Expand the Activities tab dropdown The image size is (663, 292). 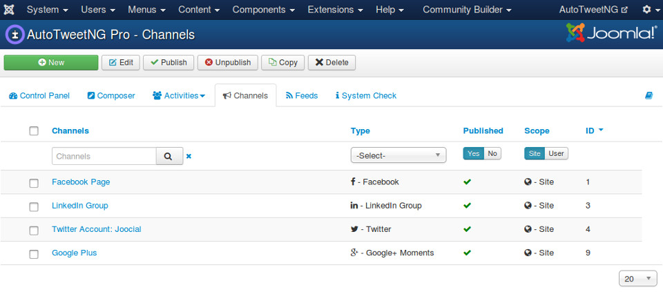(x=179, y=96)
